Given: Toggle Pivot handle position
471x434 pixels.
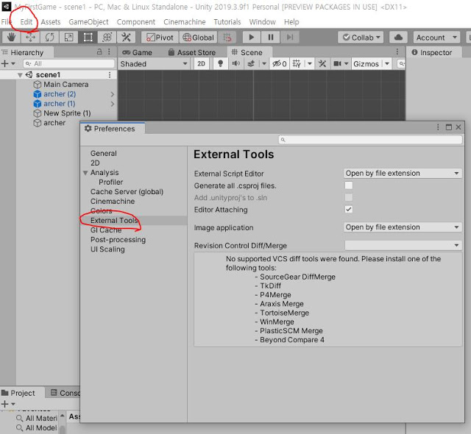Looking at the screenshot, I should click(160, 38).
